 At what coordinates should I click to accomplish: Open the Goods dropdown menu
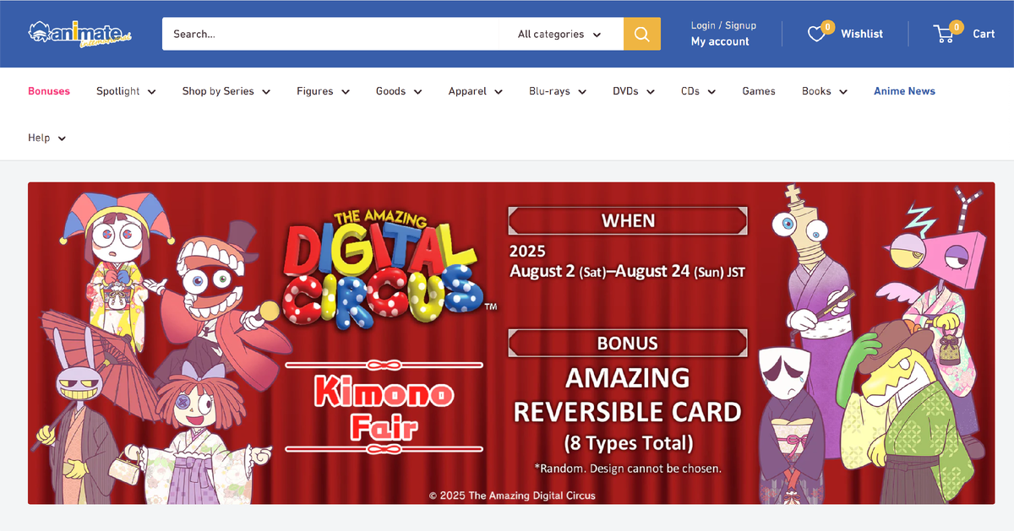click(399, 91)
